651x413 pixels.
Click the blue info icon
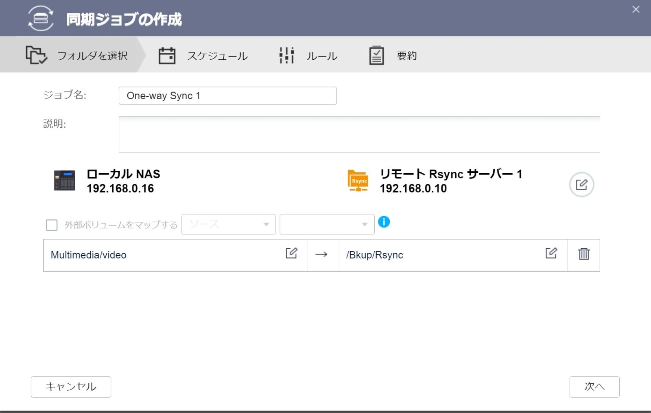[x=384, y=222]
